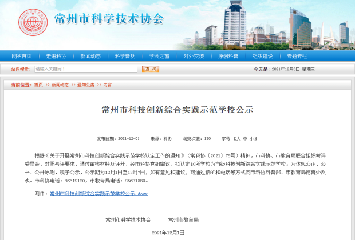Set font size to 大
The width and height of the screenshot is (355, 240).
coord(238,139)
